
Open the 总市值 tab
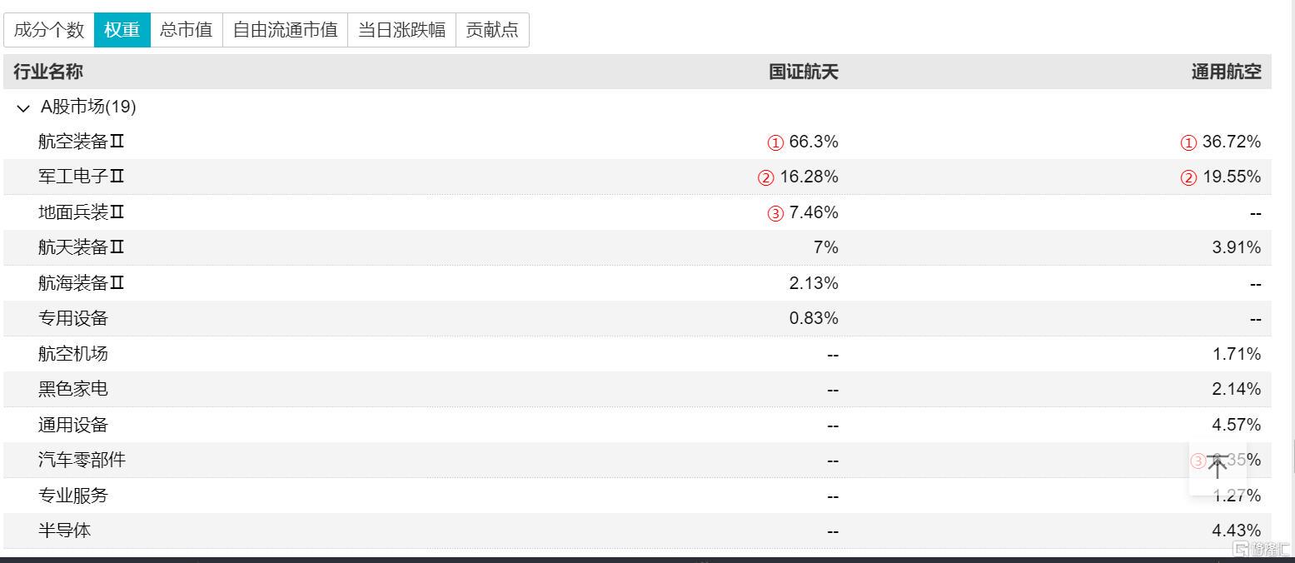click(x=186, y=30)
